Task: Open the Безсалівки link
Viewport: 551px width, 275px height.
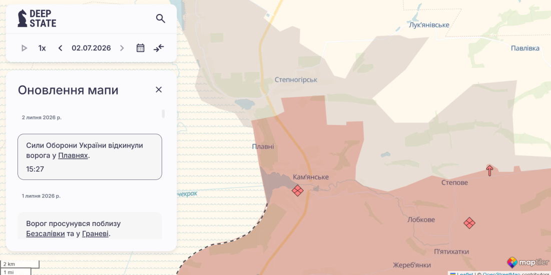Action: click(46, 233)
